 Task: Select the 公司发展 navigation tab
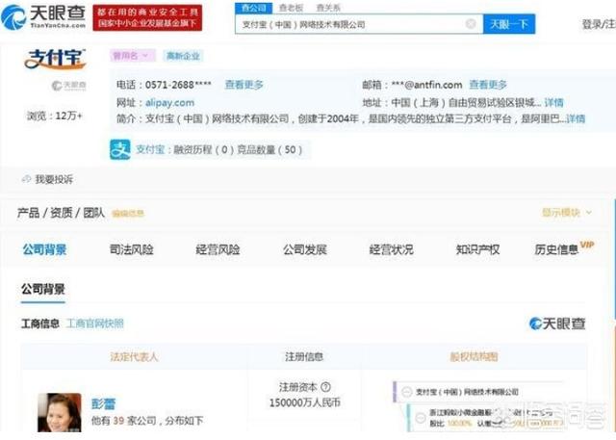click(x=305, y=249)
